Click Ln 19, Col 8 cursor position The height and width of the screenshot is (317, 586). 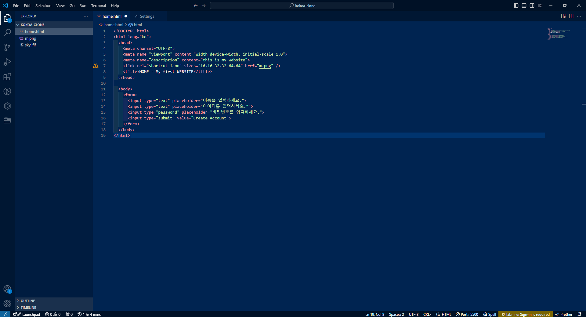coord(375,314)
